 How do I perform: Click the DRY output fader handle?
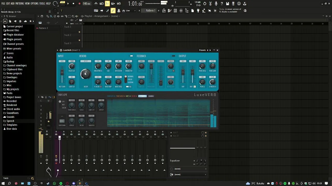[x=183, y=72]
